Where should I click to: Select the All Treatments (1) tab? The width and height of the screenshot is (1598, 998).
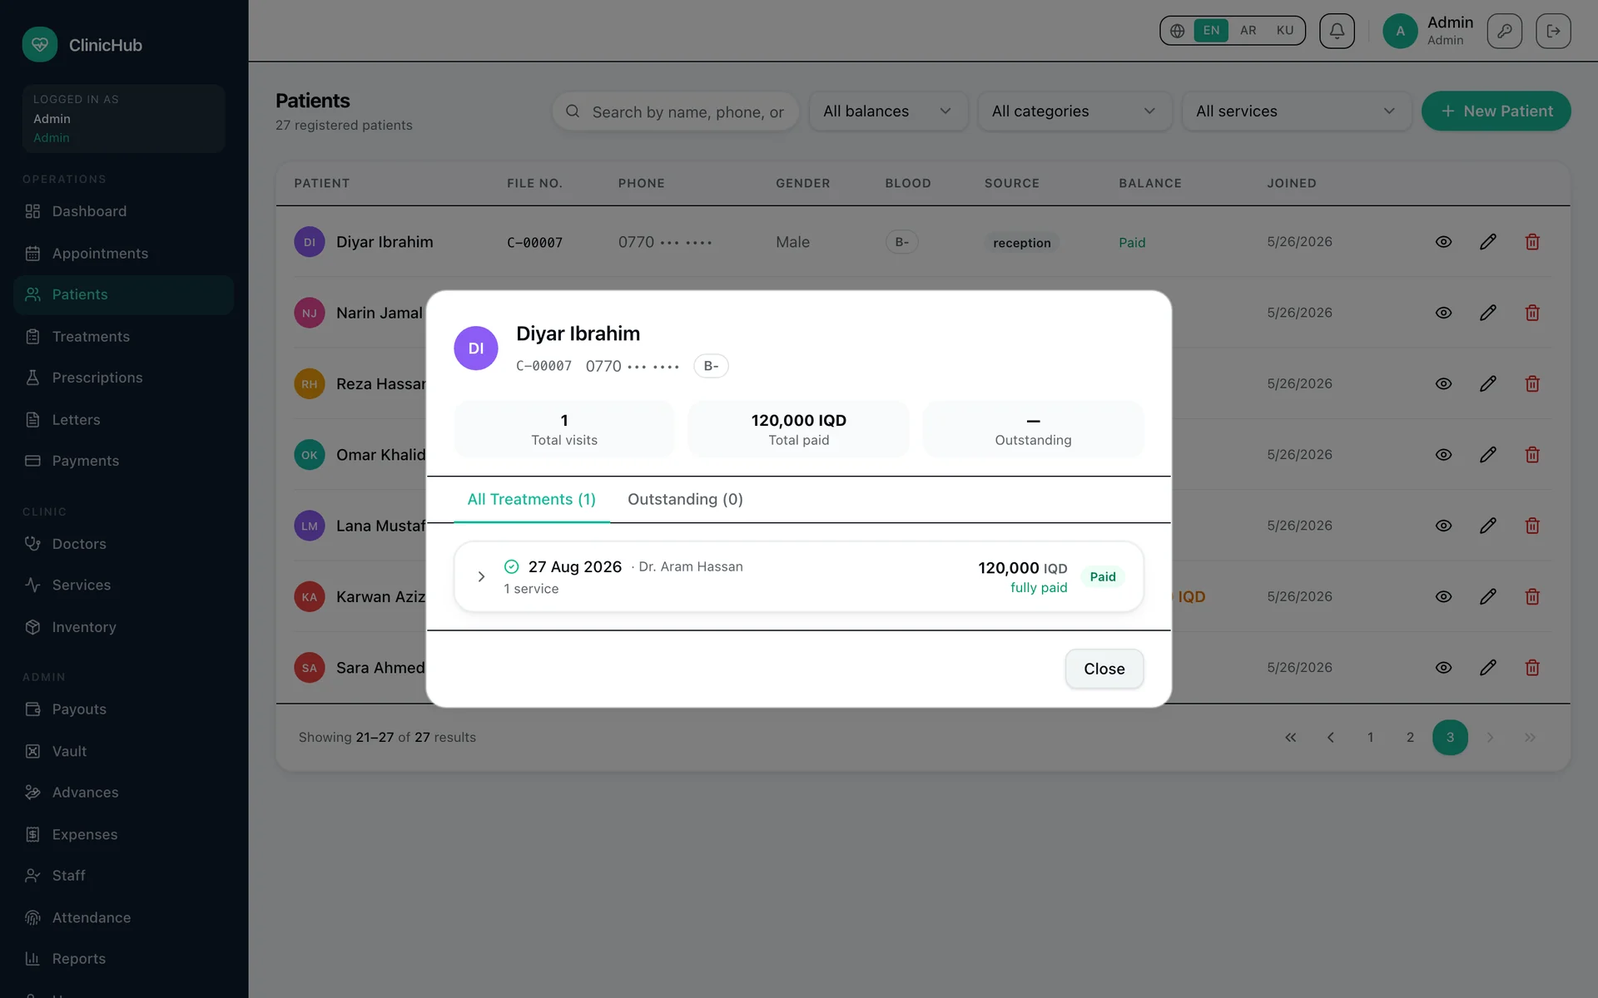[x=531, y=499]
